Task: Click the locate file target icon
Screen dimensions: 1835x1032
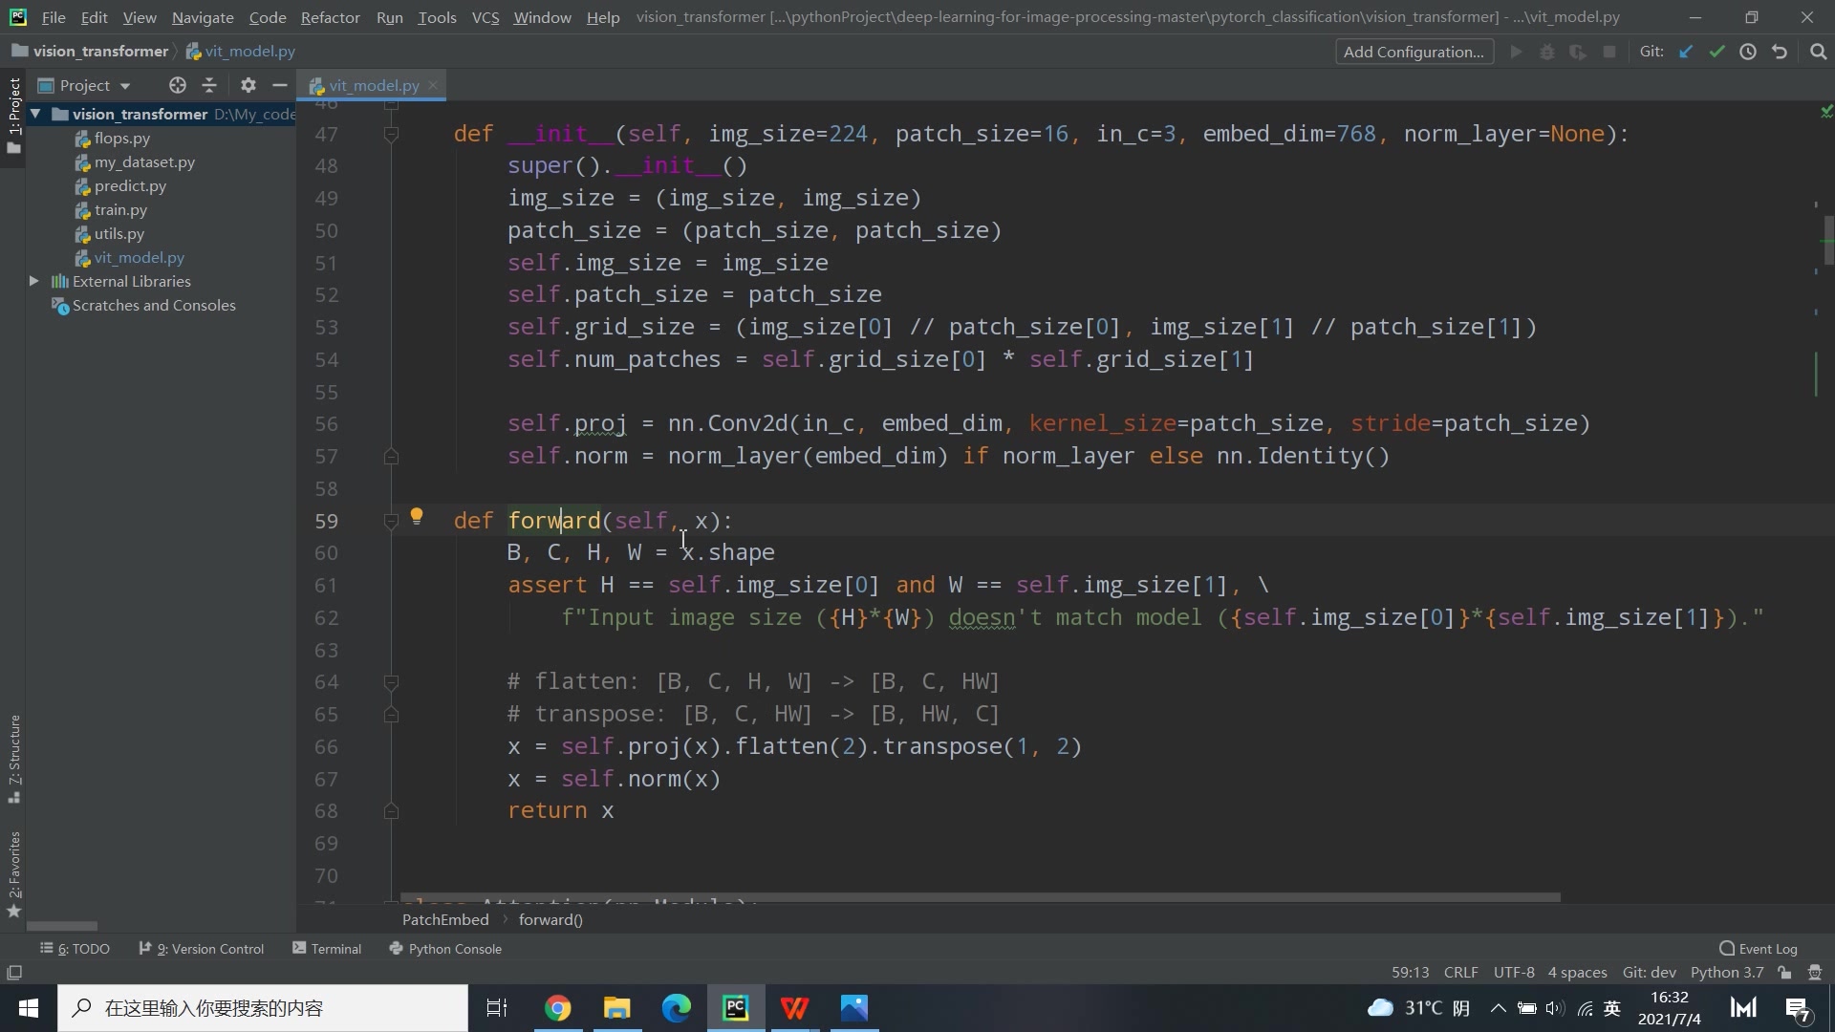Action: point(178,85)
